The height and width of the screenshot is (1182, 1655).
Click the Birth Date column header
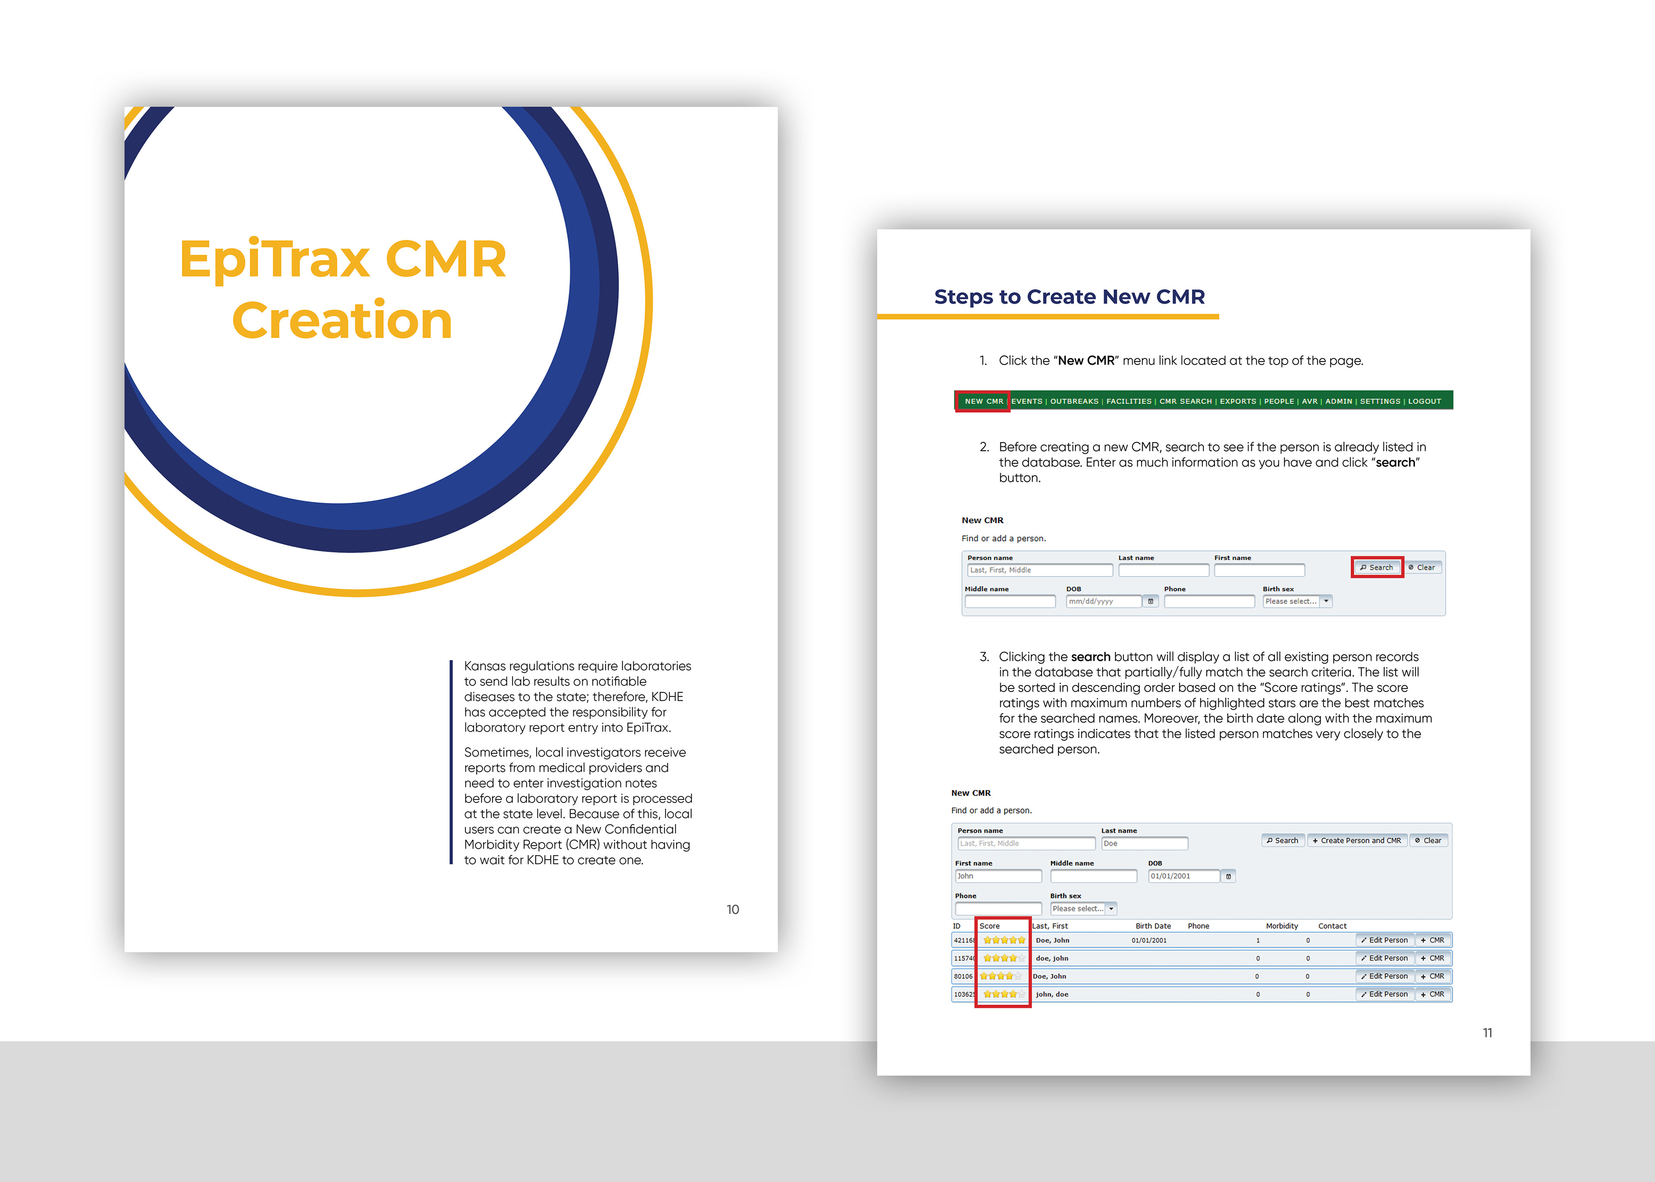(x=1153, y=926)
